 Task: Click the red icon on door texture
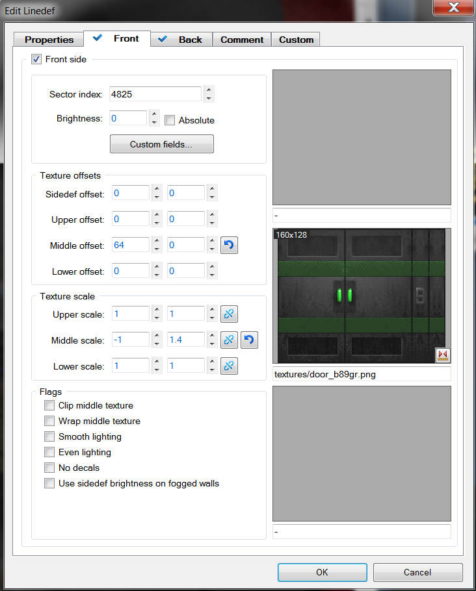443,355
